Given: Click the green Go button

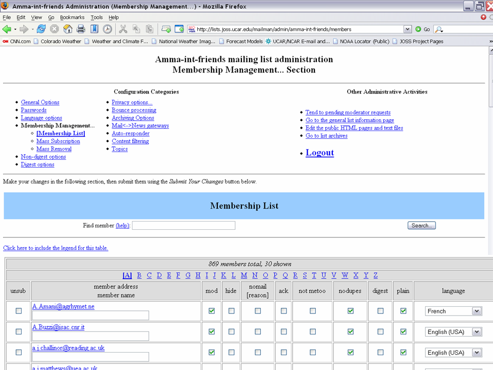Looking at the screenshot, I should coord(423,29).
